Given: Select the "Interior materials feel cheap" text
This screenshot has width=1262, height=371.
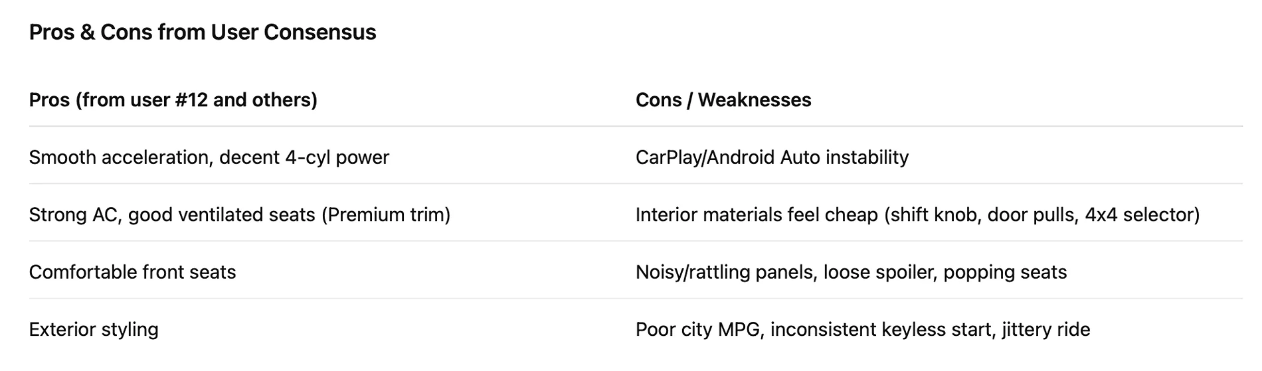Looking at the screenshot, I should (x=757, y=215).
